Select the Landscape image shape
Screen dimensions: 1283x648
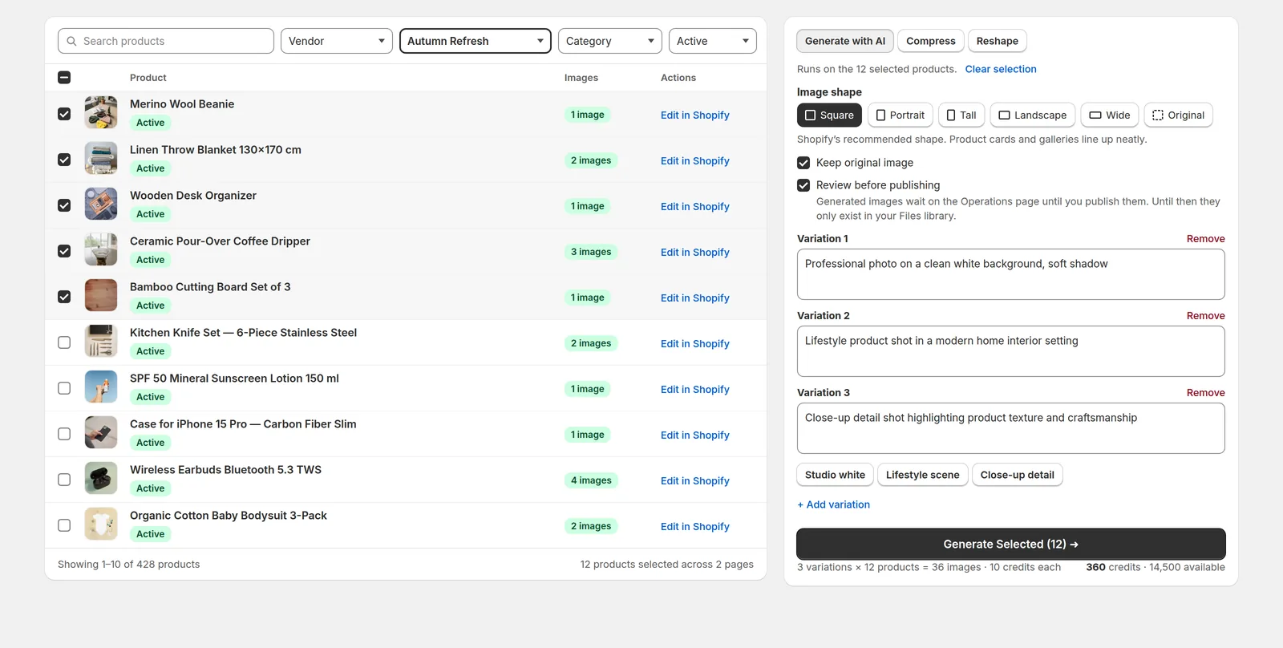1032,115
